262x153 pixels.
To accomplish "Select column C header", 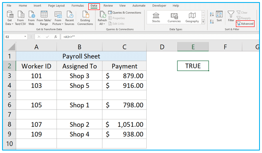I will (124, 47).
